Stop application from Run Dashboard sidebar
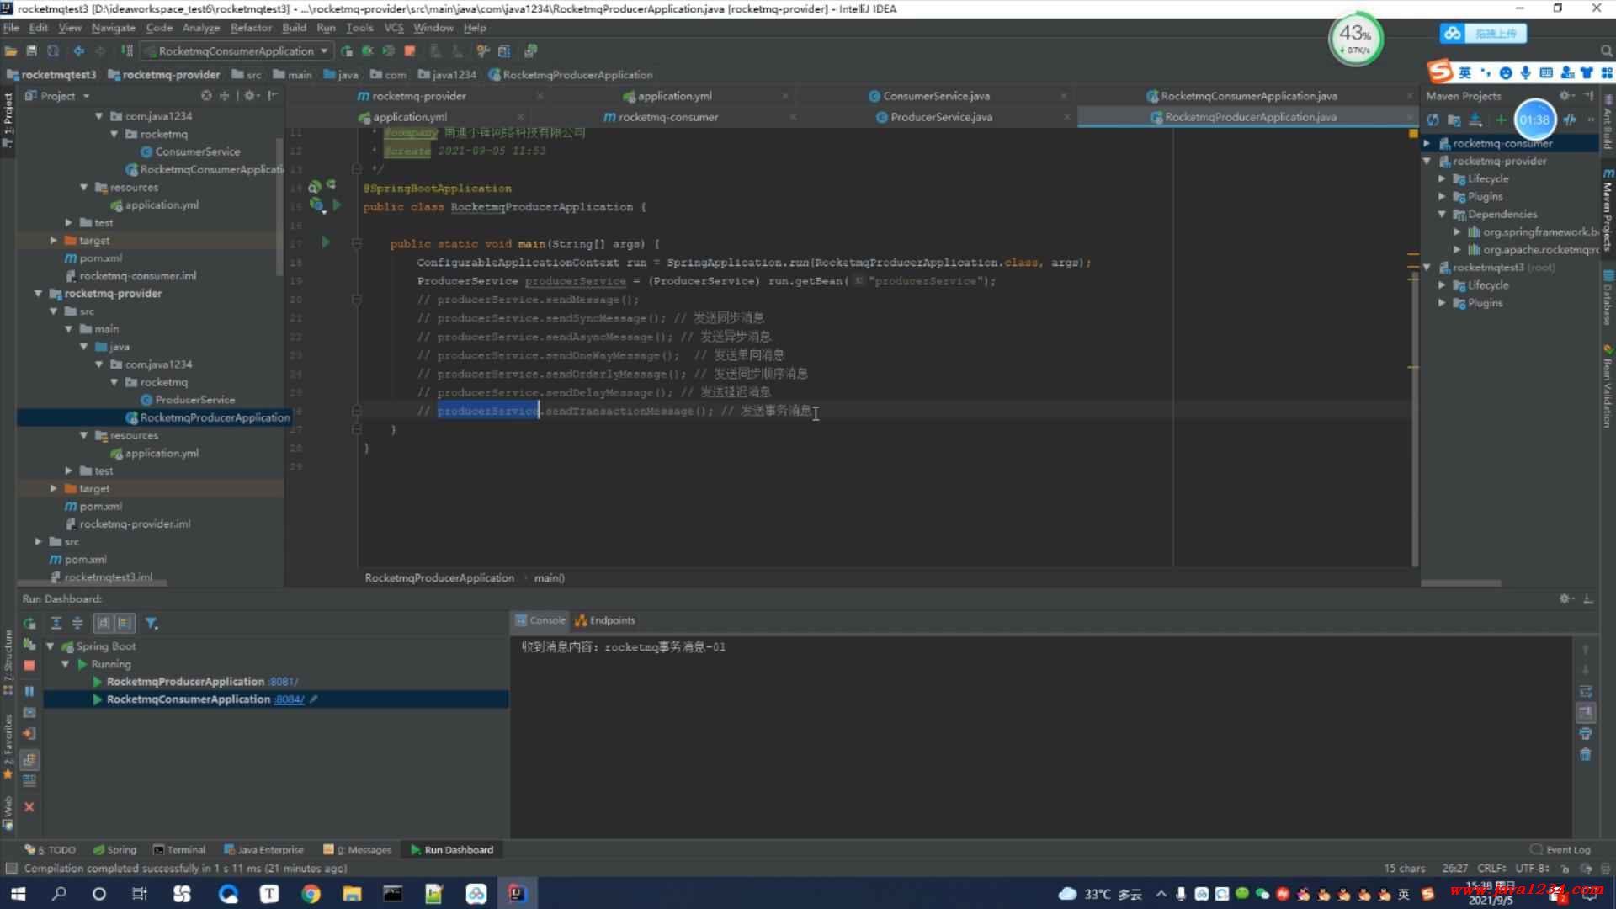The height and width of the screenshot is (909, 1616). point(29,665)
